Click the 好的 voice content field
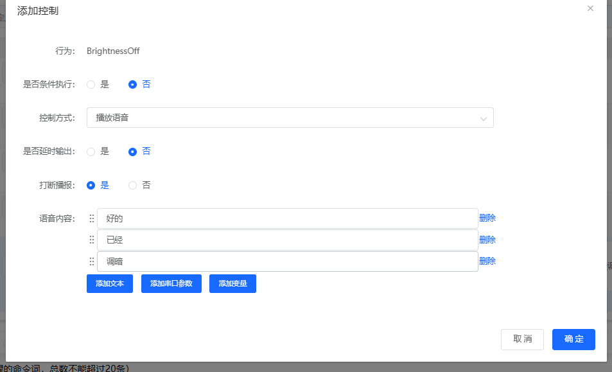The height and width of the screenshot is (372, 612). [287, 218]
